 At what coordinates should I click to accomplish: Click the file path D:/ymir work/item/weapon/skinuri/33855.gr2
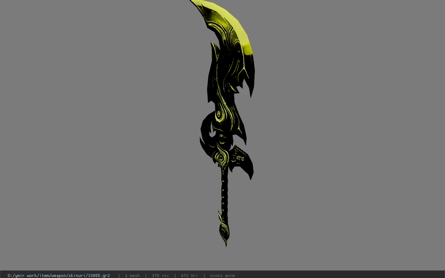pyautogui.click(x=59, y=276)
